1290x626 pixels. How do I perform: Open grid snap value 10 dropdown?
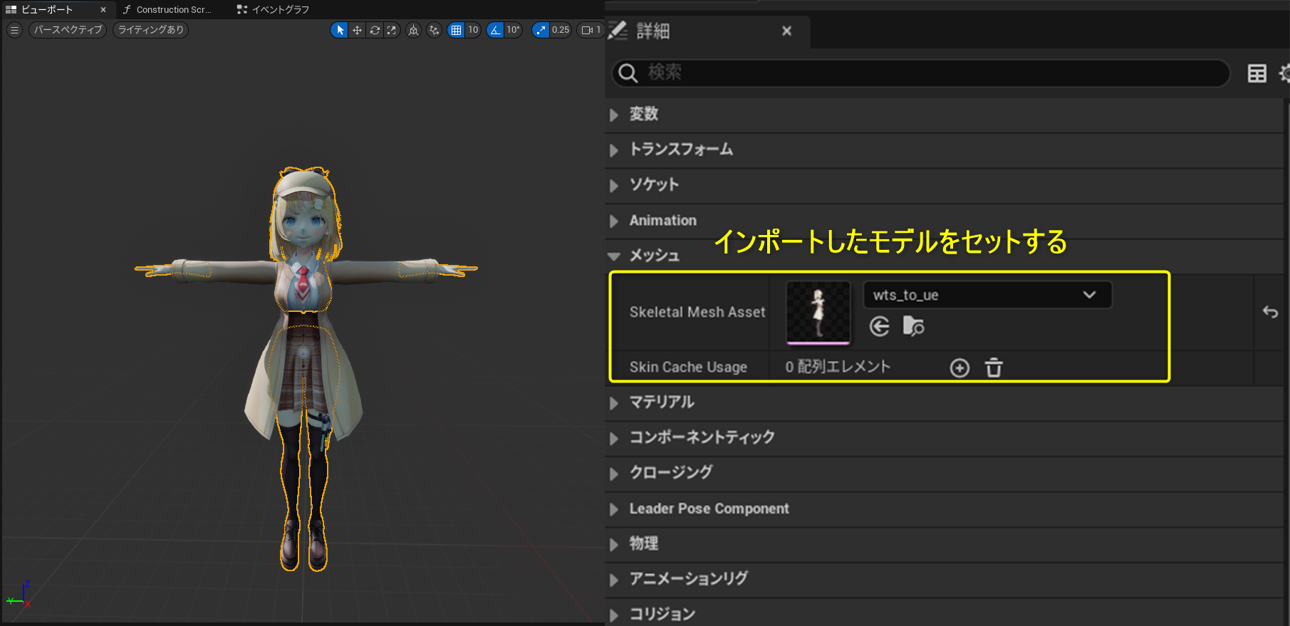coord(473,30)
